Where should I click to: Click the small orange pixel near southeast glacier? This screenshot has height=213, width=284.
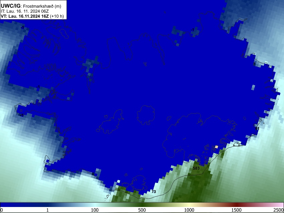click(217, 147)
